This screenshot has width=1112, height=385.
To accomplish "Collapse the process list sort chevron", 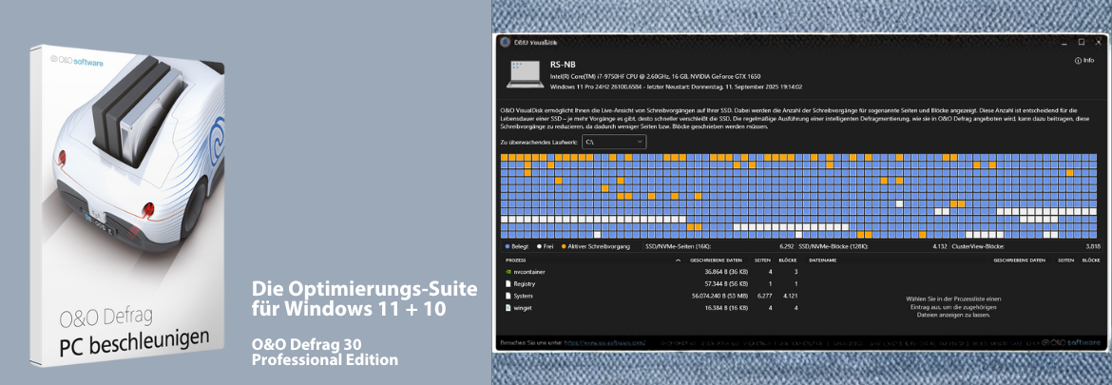I will pos(678,260).
